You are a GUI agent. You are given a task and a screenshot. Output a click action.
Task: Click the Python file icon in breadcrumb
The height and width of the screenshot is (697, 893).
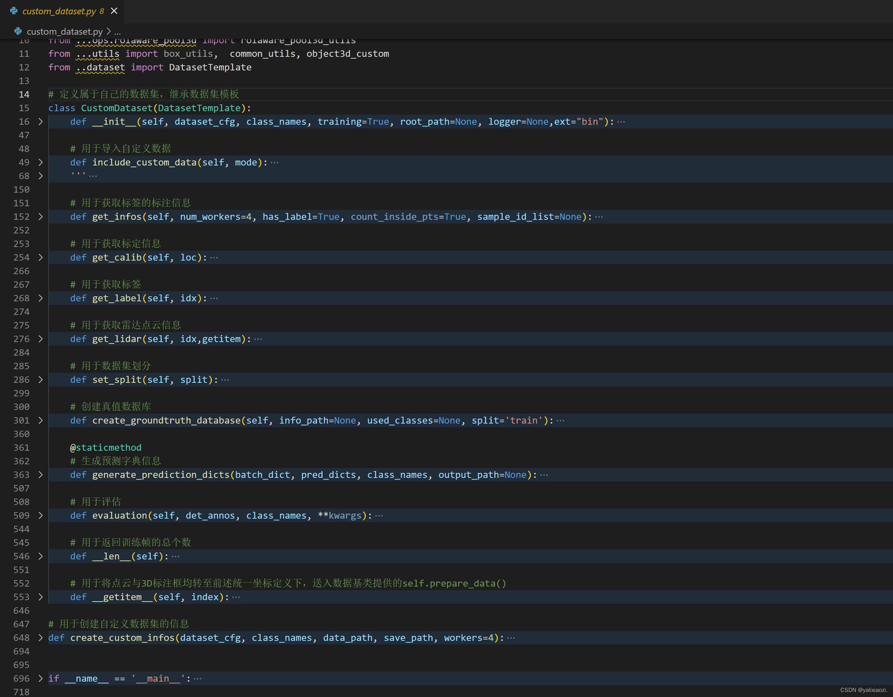(x=18, y=31)
